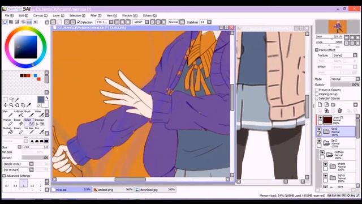Hide the Set2 layer folder
This screenshot has width=362, height=204.
pyautogui.click(x=319, y=129)
